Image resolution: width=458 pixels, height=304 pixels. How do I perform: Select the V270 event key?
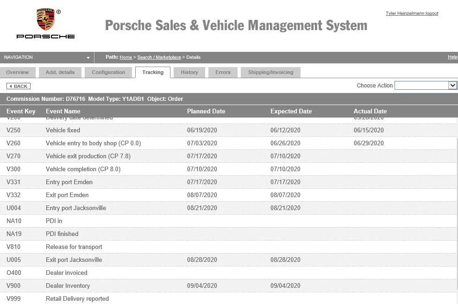(x=13, y=156)
